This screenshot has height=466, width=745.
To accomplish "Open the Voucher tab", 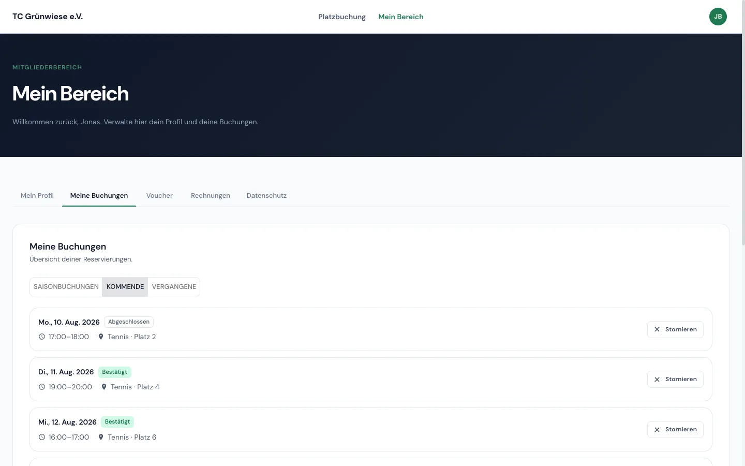I will [x=159, y=195].
